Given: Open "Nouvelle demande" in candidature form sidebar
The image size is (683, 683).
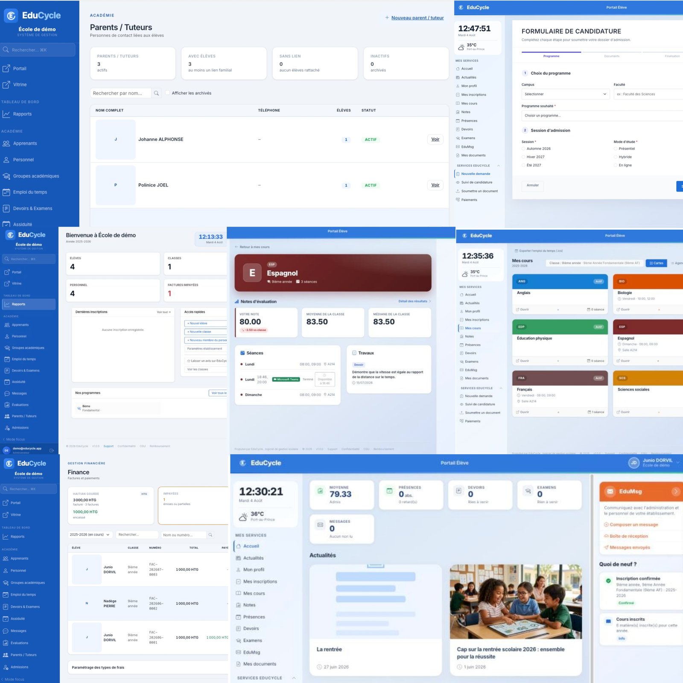Looking at the screenshot, I should tap(476, 174).
